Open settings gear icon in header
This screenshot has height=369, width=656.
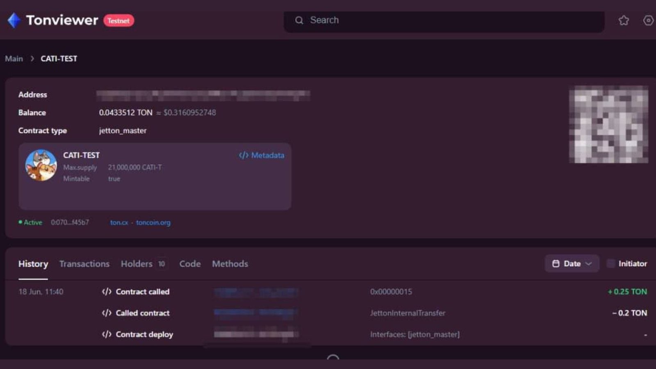click(648, 20)
